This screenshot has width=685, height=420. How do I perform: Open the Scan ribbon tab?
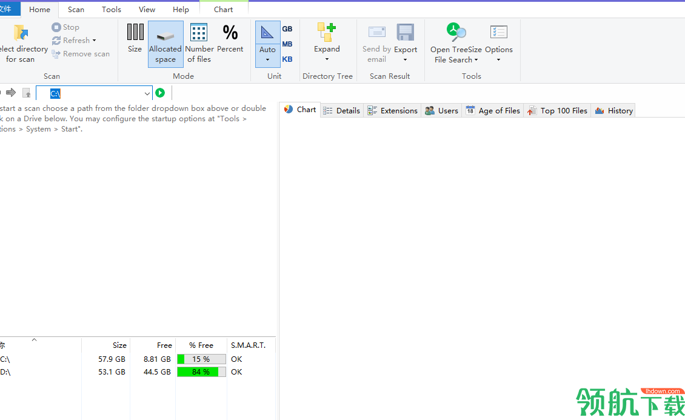pyautogui.click(x=76, y=9)
